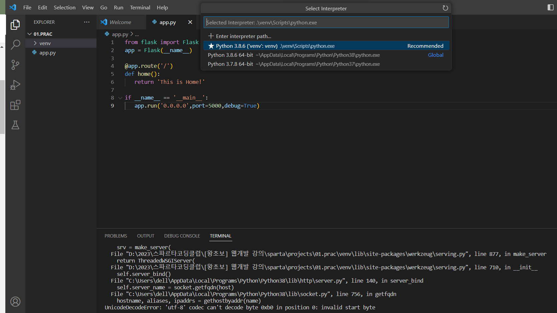
Task: Open the File menu
Action: click(x=27, y=7)
